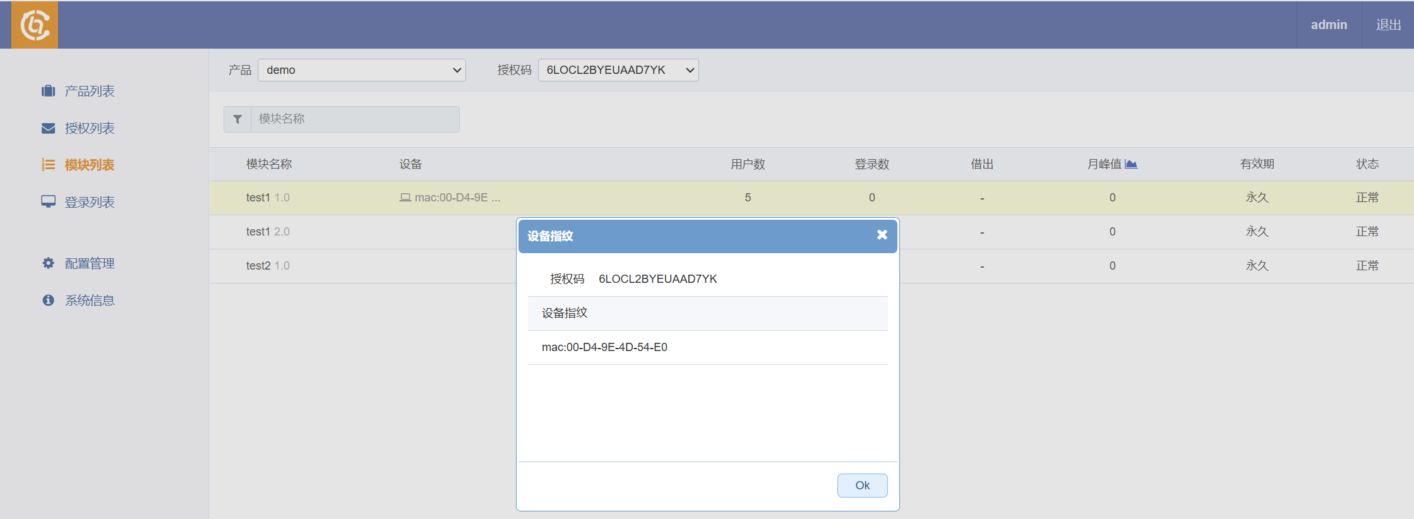Click the funnel filter icon
Image resolution: width=1414 pixels, height=519 pixels.
tap(237, 119)
